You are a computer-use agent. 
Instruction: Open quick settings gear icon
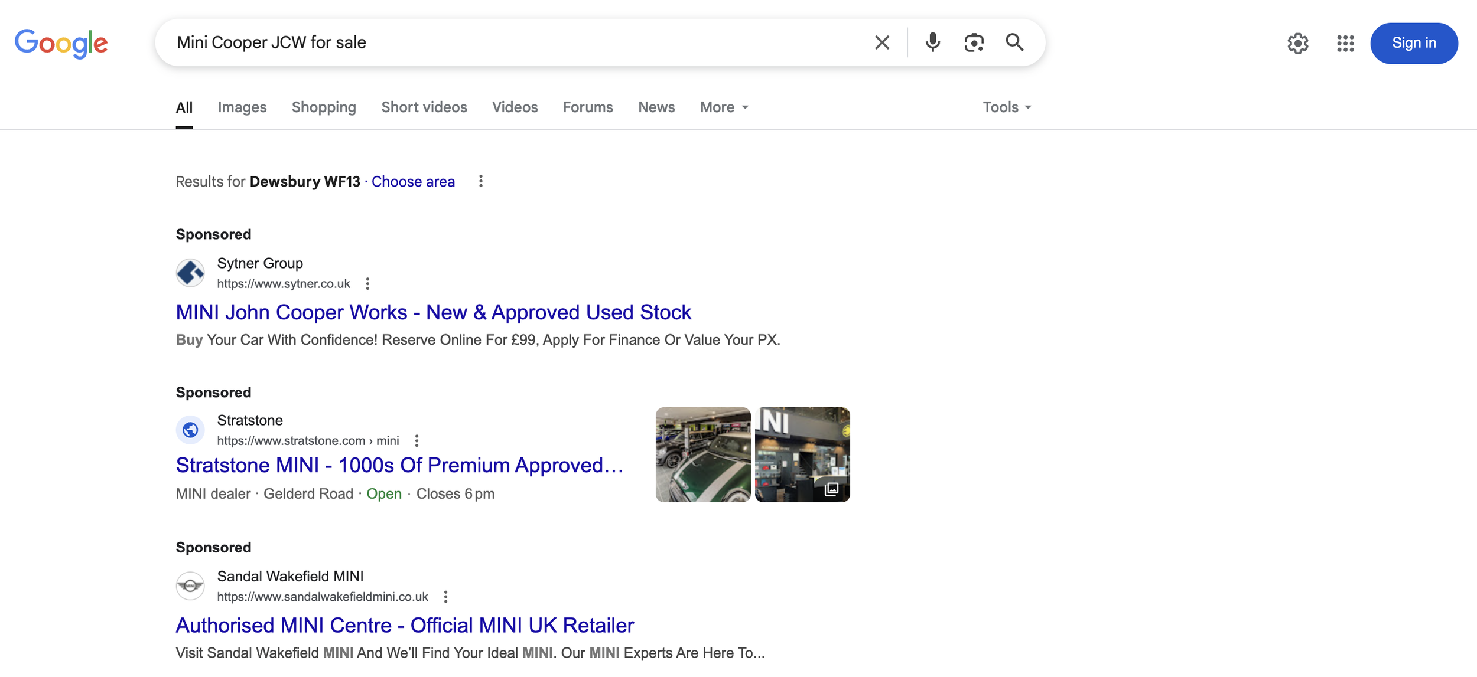[1297, 43]
